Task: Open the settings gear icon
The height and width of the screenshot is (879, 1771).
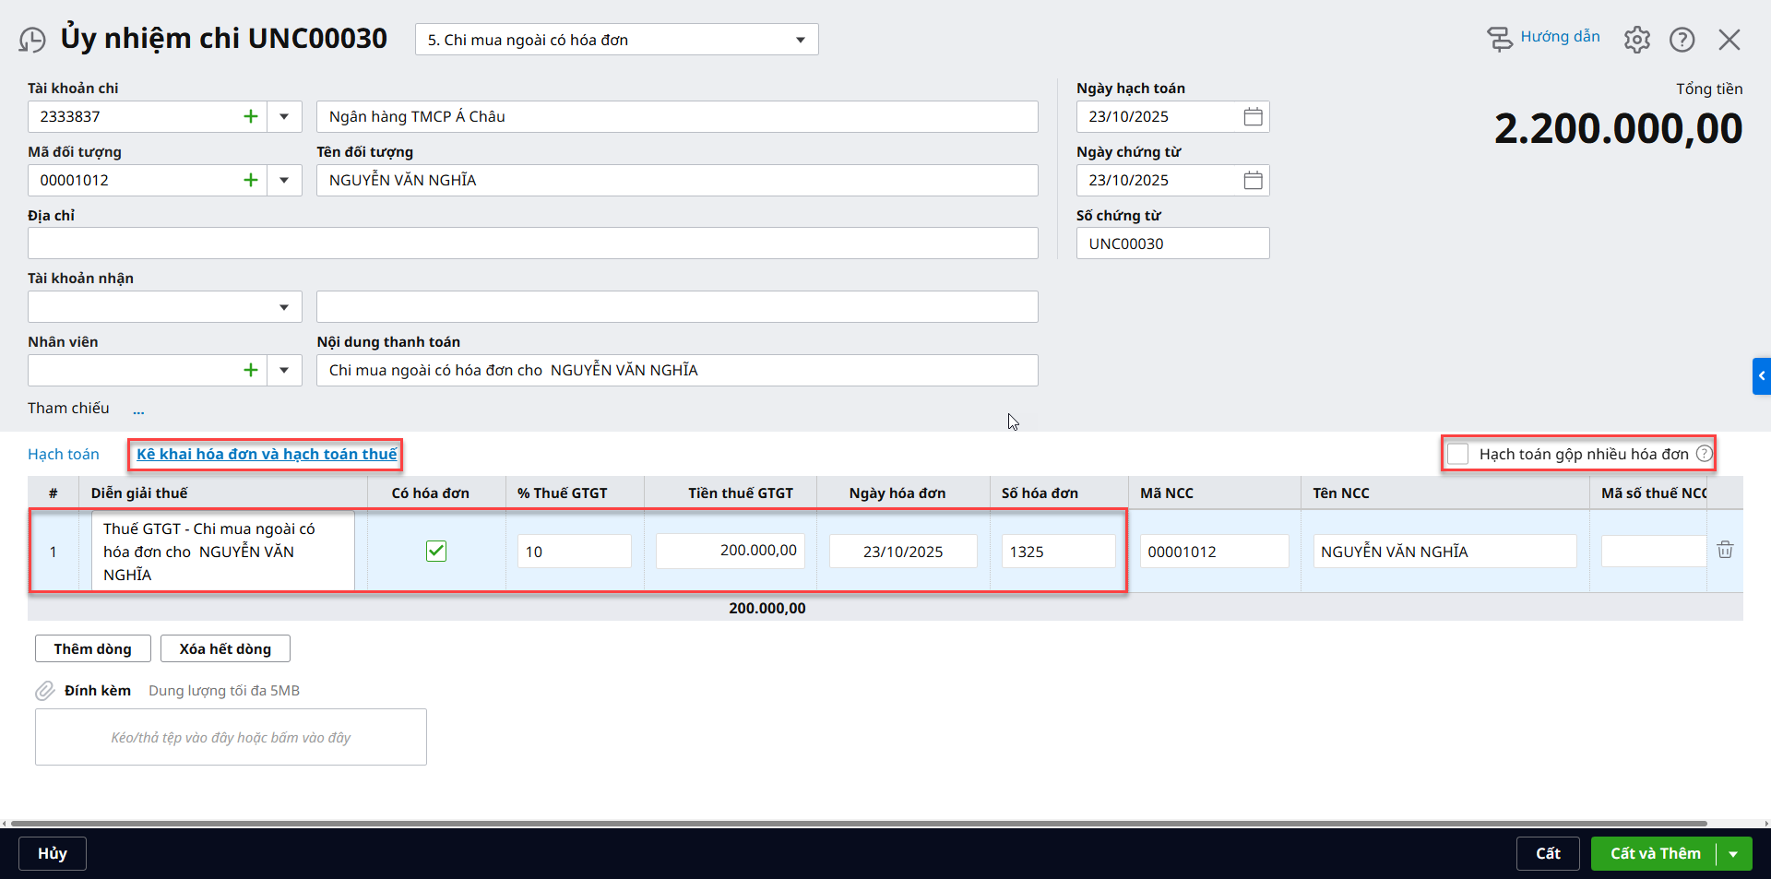Action: 1636,40
